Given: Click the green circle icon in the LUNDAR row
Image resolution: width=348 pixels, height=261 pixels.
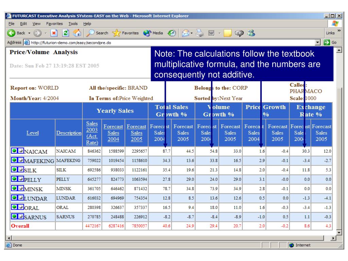Looking at the screenshot, I should click(14, 198).
